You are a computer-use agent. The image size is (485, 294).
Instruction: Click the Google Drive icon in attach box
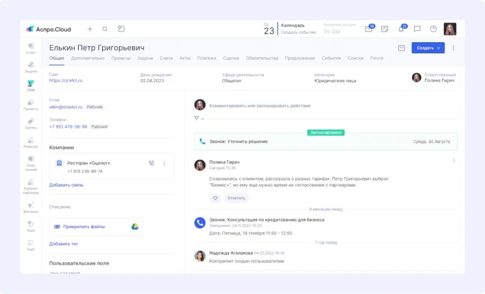click(x=135, y=227)
